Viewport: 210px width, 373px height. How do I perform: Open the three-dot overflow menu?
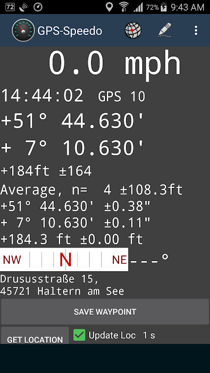(x=196, y=30)
